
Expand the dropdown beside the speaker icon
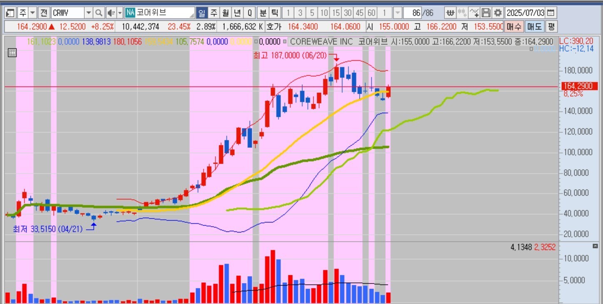pos(120,13)
